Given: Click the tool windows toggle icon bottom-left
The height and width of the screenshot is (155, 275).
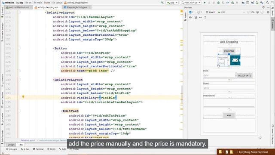Looking at the screenshot, I should coord(3,153).
